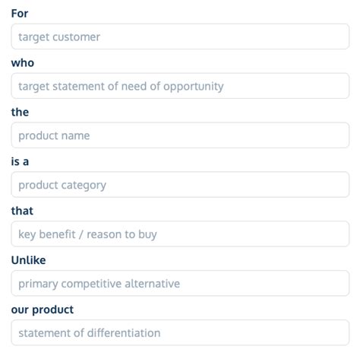Image resolution: width=360 pixels, height=356 pixels.
Task: Select the 'product name' text box
Action: 180,135
